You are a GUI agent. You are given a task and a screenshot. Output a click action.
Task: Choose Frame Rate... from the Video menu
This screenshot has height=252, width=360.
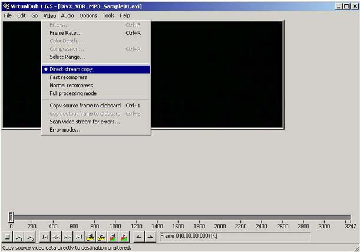96,33
